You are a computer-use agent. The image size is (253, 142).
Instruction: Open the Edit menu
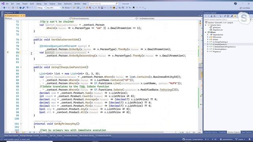pyautogui.click(x=12, y=4)
